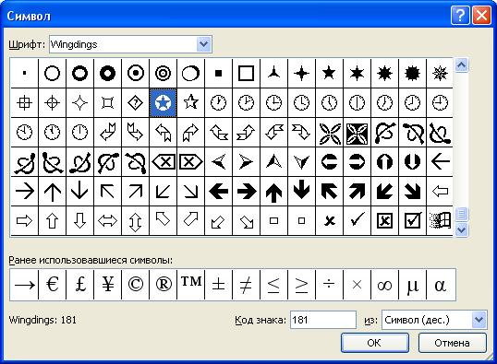Insert recently used less-or-equal sign
Screen dimensions: 497x364
pos(273,285)
